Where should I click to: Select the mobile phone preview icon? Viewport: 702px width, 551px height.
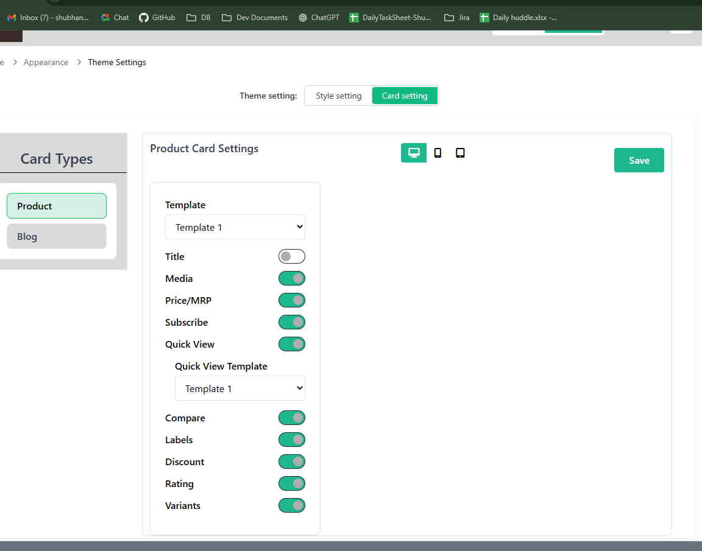(x=438, y=153)
